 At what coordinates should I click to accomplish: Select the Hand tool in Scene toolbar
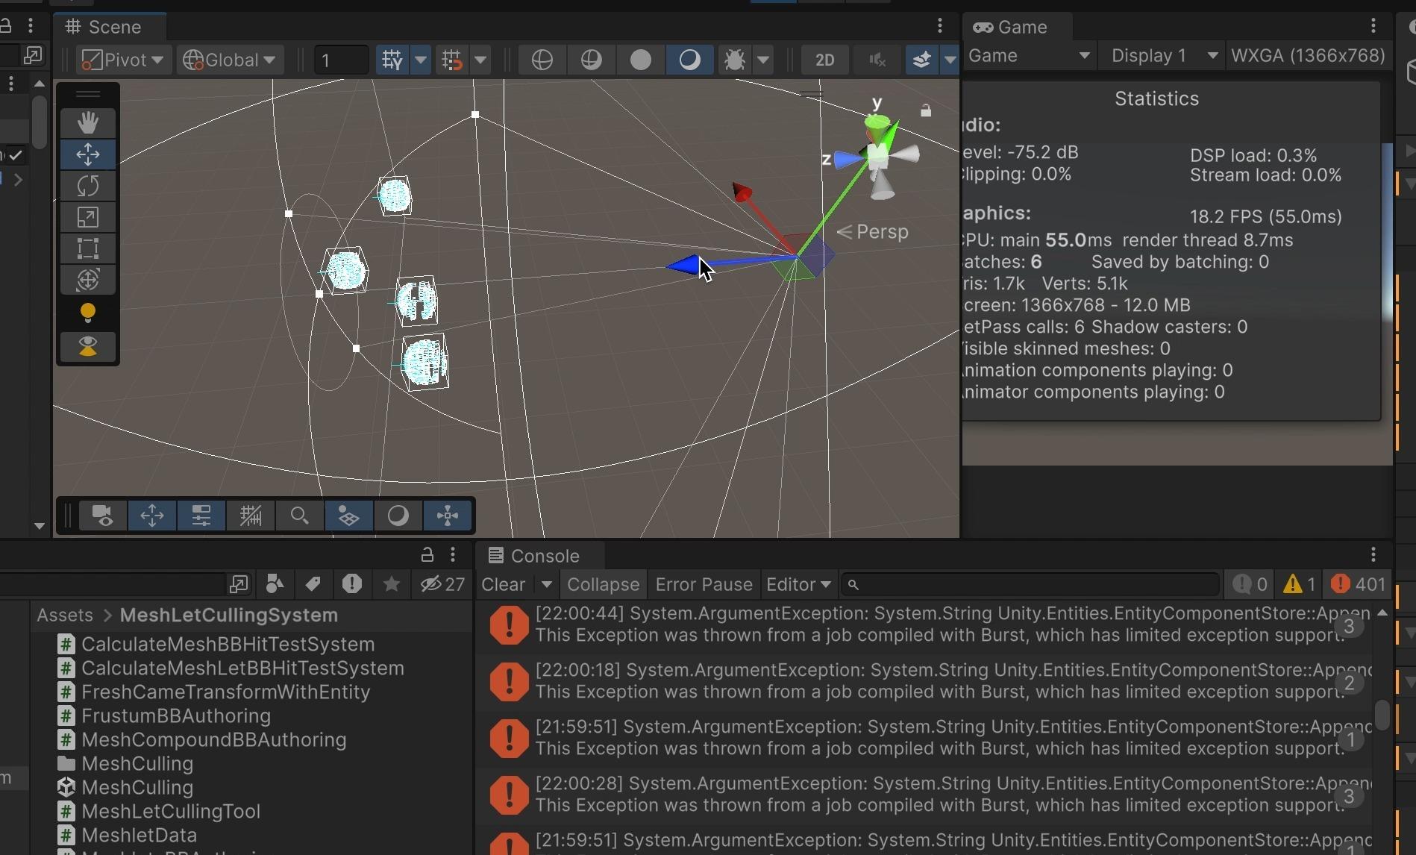(x=88, y=122)
